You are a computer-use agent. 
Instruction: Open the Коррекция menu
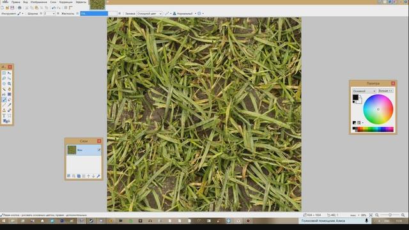[x=66, y=2]
